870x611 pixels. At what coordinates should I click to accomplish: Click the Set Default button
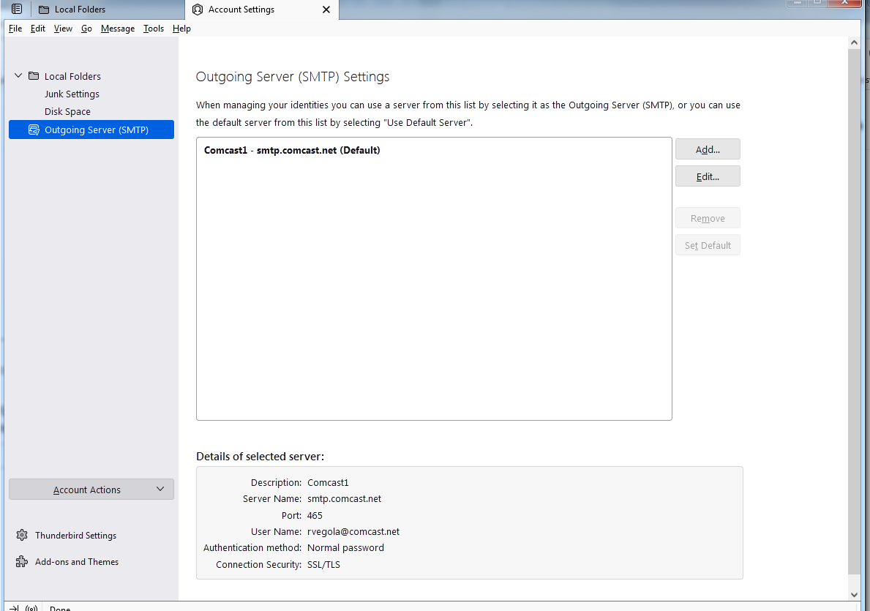tap(708, 245)
